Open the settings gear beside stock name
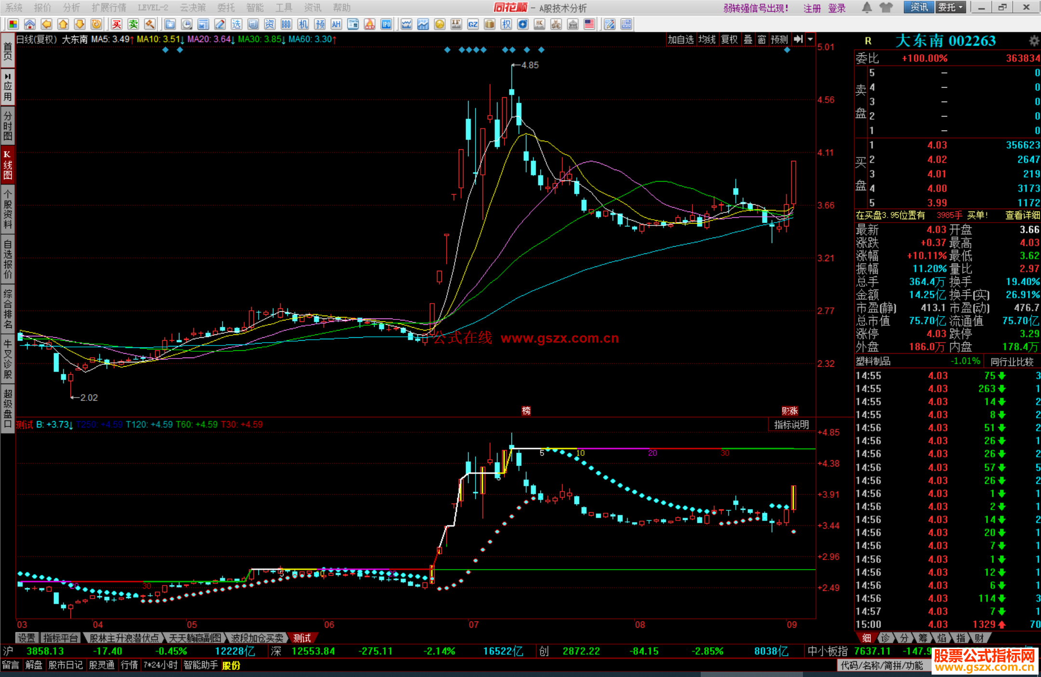Viewport: 1041px width, 677px height. 1034,41
